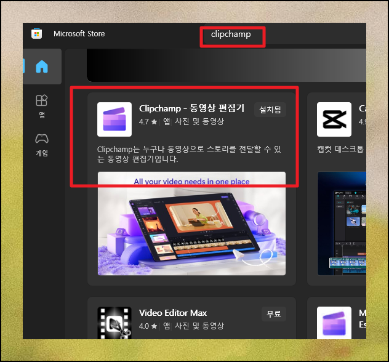Image resolution: width=389 pixels, height=362 pixels.
Task: Click the Clipchamp app icon
Action: click(x=114, y=119)
